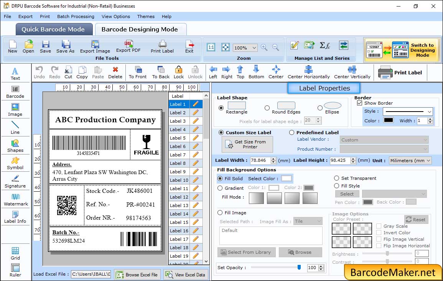The image size is (443, 281).
Task: Insert a Watermark
Action: click(x=15, y=199)
